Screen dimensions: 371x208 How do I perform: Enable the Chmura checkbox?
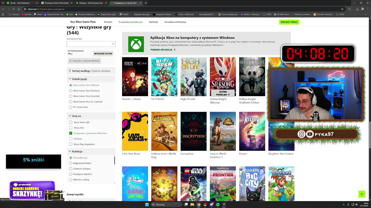(71, 139)
